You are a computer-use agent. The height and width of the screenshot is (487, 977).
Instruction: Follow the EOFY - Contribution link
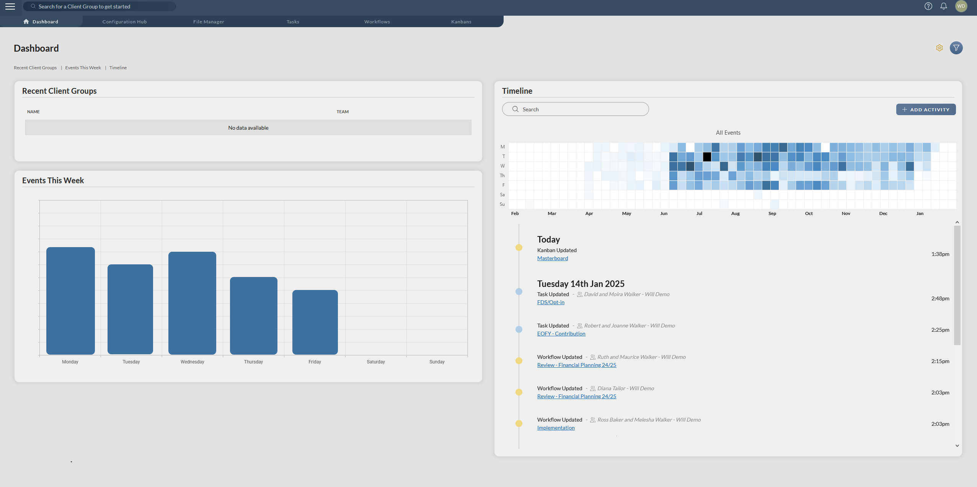(x=561, y=333)
